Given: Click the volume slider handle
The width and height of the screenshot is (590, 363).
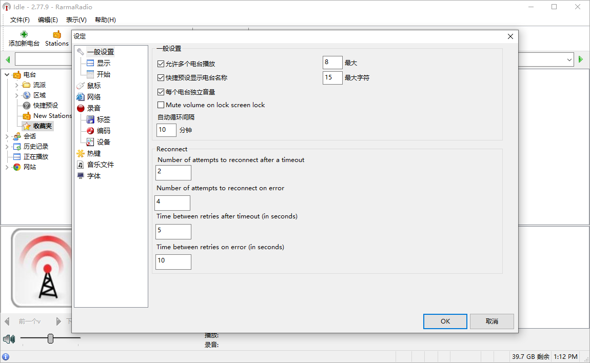Looking at the screenshot, I should click(50, 338).
